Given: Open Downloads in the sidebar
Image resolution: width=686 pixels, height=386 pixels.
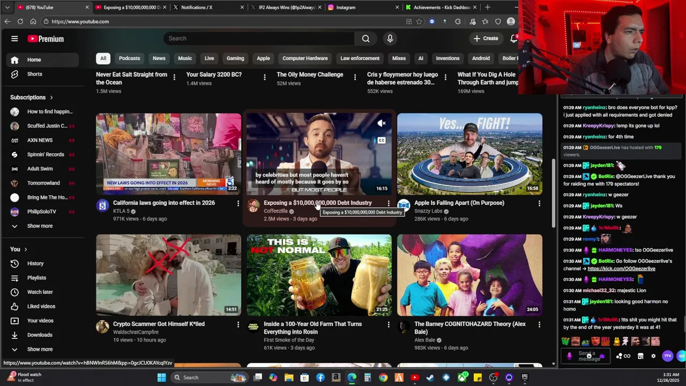Looking at the screenshot, I should [x=43, y=335].
